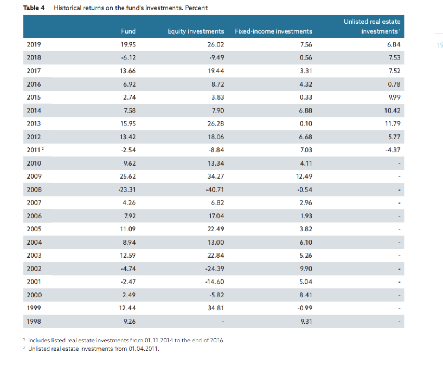Click the 2000 fixed-income value 8.41
Image resolution: width=443 pixels, height=366 pixels.
click(305, 295)
